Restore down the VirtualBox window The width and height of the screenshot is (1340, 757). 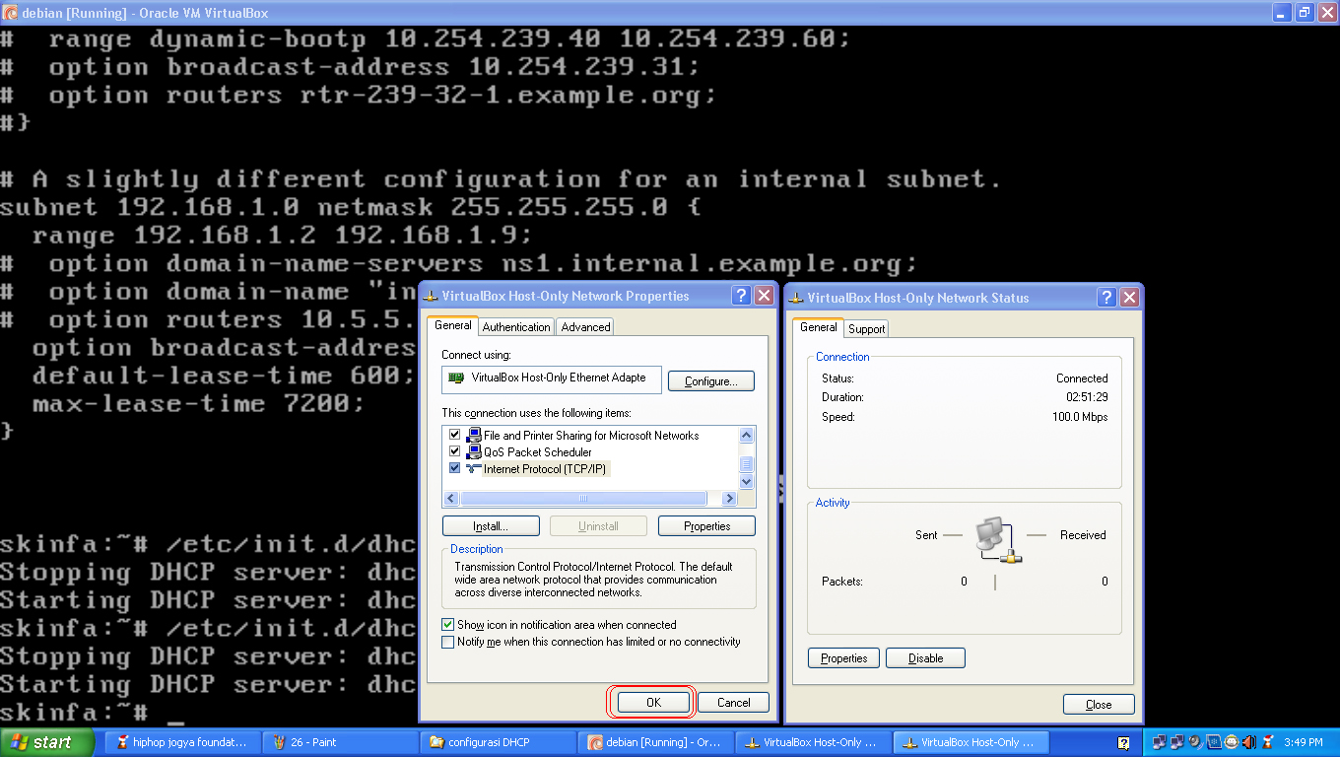point(1305,13)
